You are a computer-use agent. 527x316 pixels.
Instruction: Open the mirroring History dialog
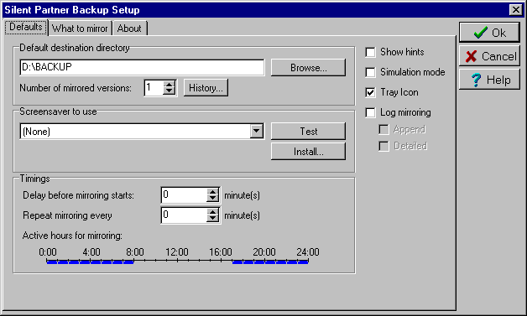click(x=206, y=88)
